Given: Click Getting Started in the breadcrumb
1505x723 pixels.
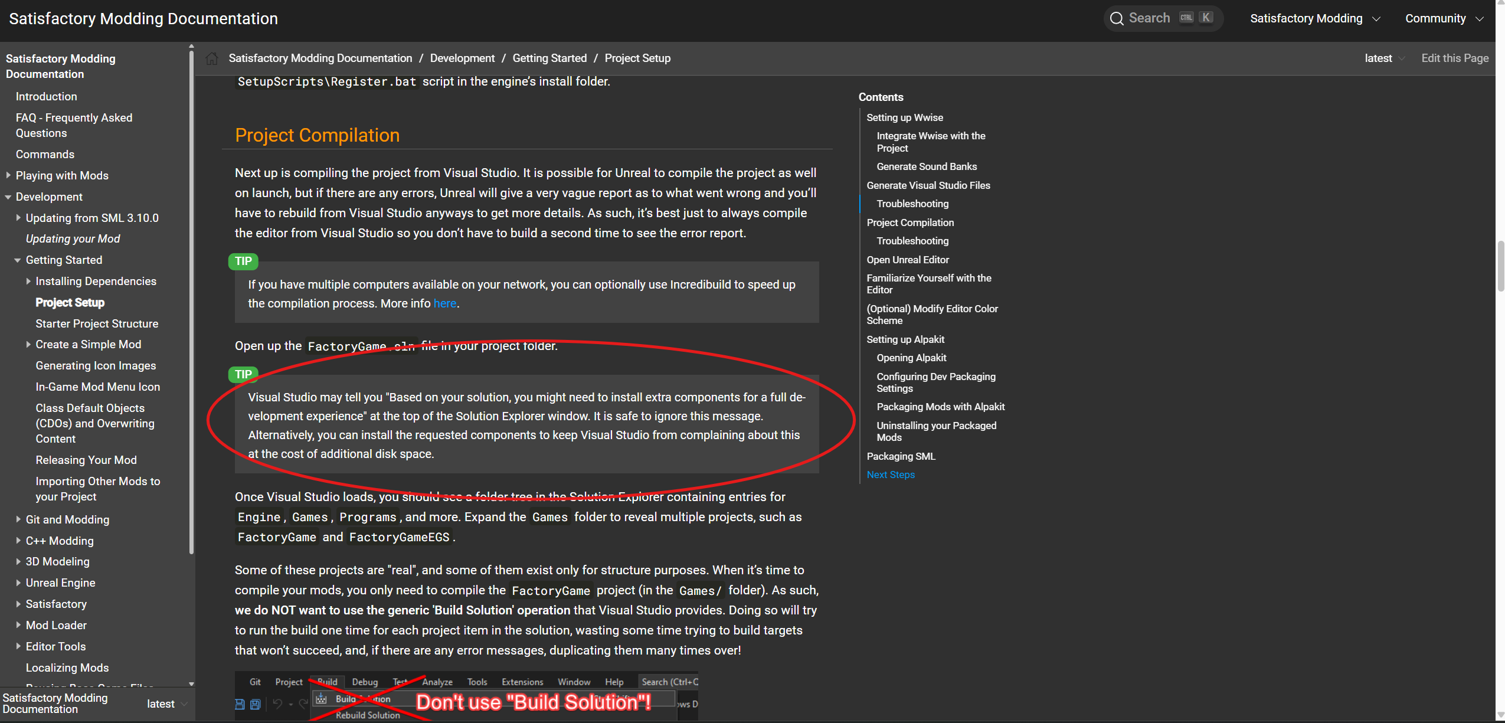Looking at the screenshot, I should 549,58.
